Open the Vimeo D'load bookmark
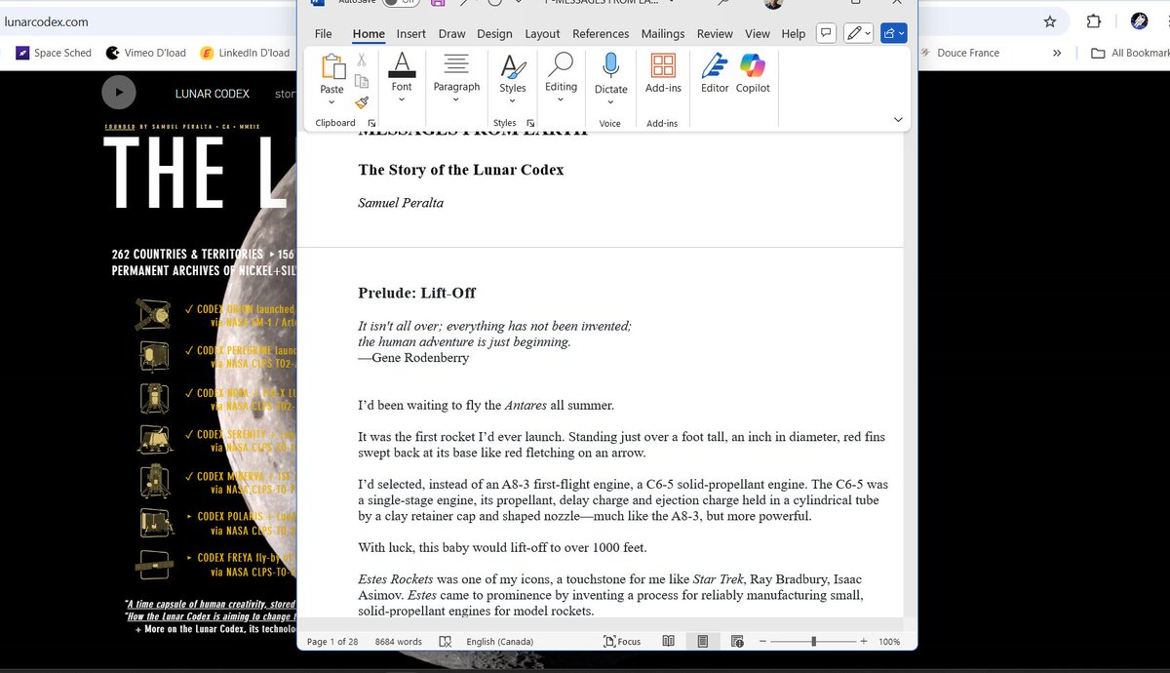The width and height of the screenshot is (1170, 673). tap(145, 53)
